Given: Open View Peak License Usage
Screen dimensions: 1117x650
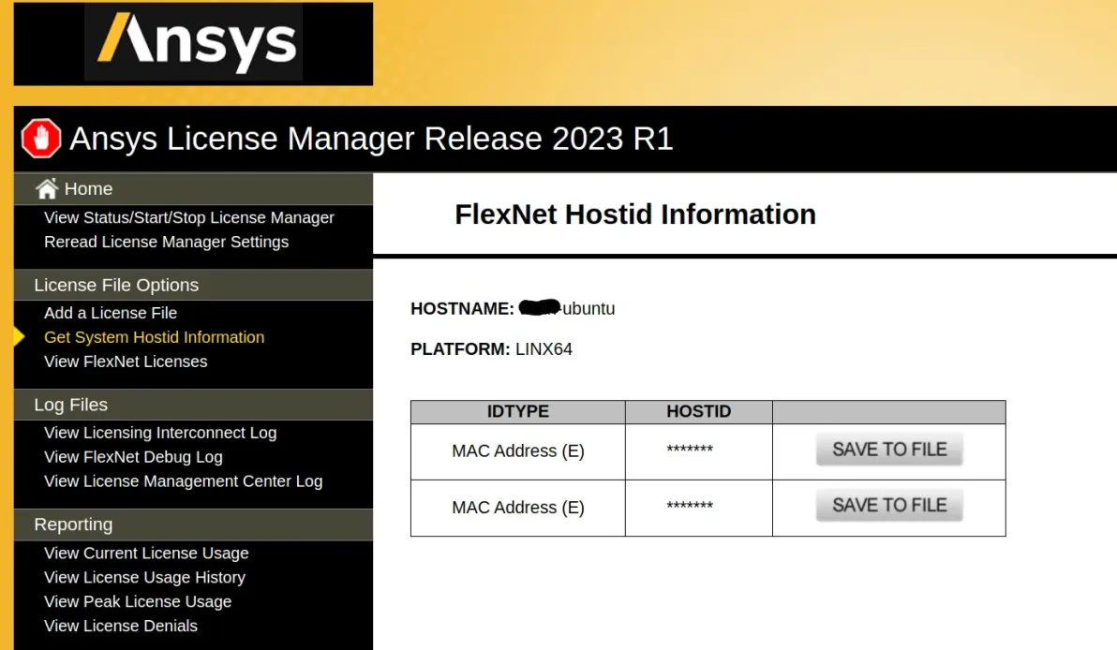Looking at the screenshot, I should coord(138,601).
